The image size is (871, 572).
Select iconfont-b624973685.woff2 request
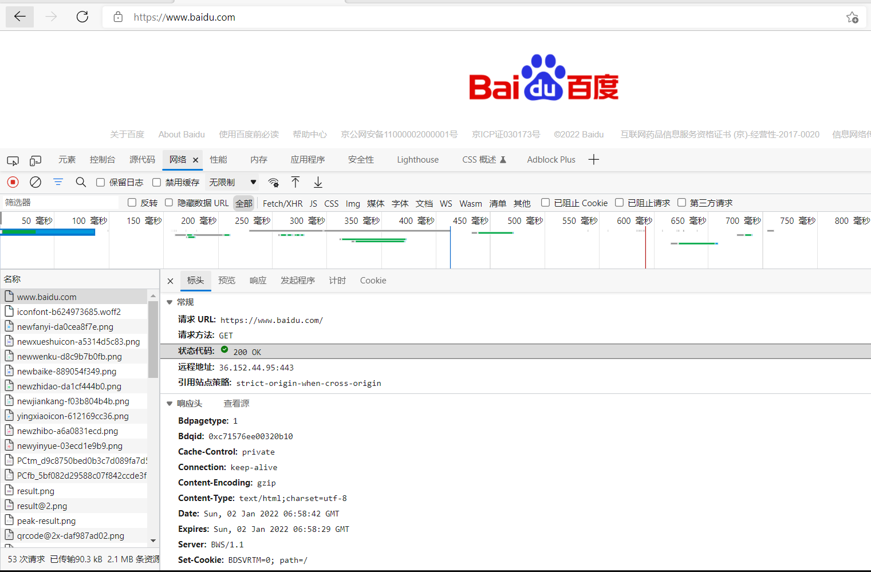pos(74,311)
